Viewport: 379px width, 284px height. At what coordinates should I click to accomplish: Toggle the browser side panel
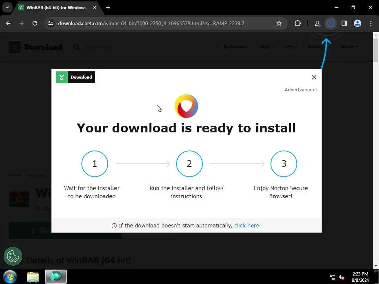point(344,23)
